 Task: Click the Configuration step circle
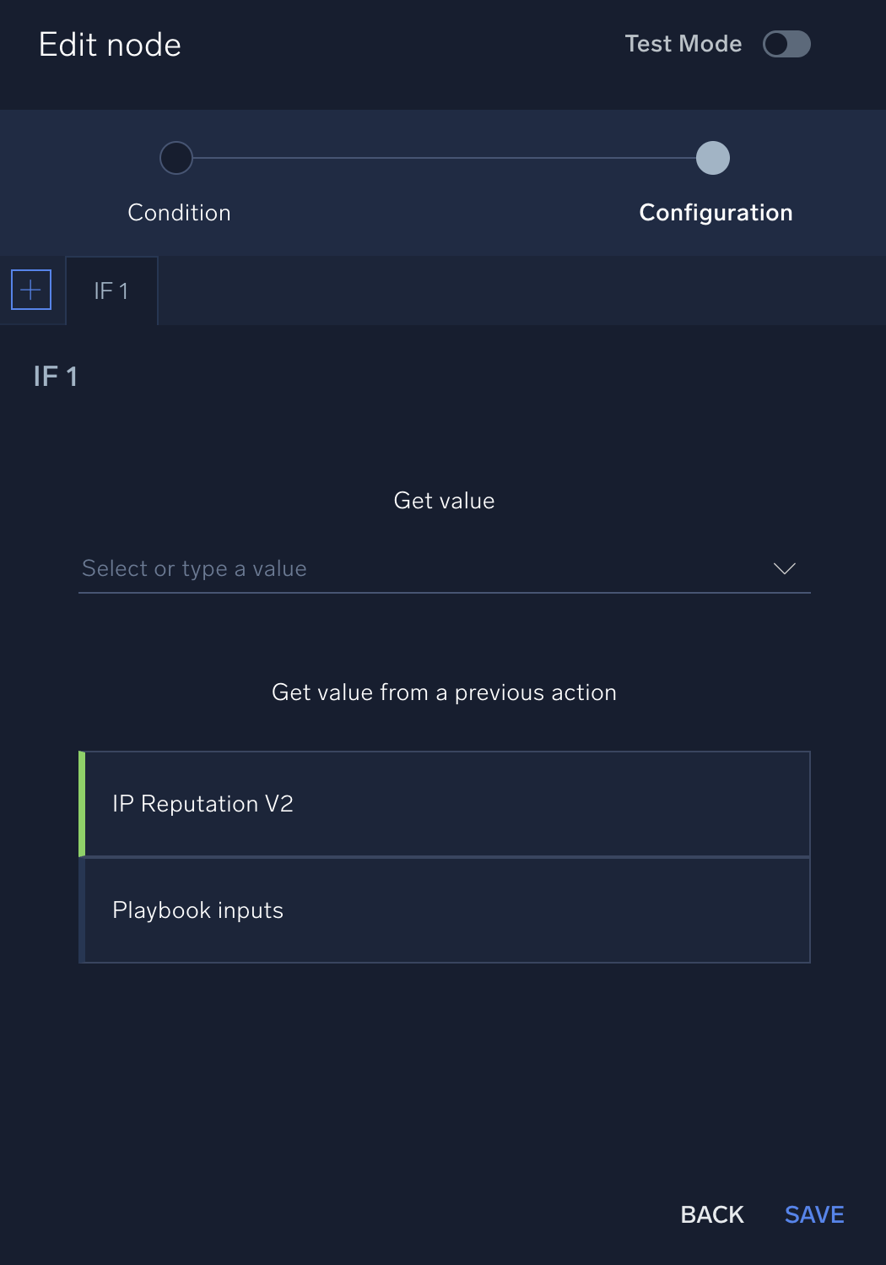(713, 158)
